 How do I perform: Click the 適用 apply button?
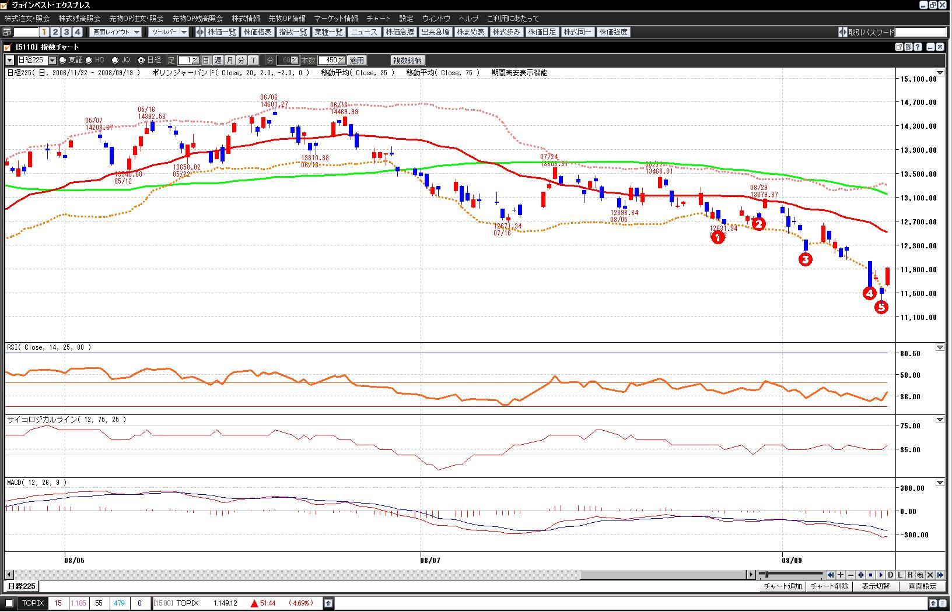pos(356,60)
